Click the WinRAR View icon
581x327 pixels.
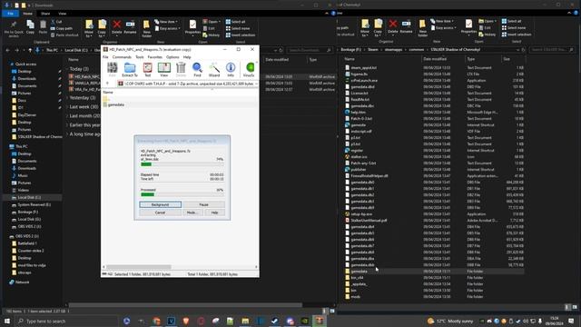click(x=163, y=69)
